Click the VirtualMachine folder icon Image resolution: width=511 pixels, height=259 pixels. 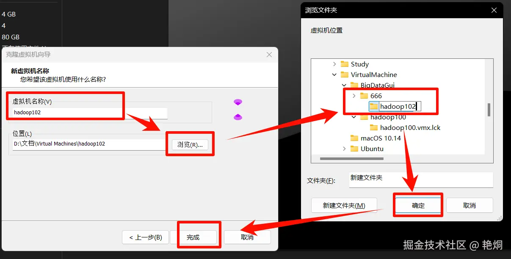[x=344, y=74]
